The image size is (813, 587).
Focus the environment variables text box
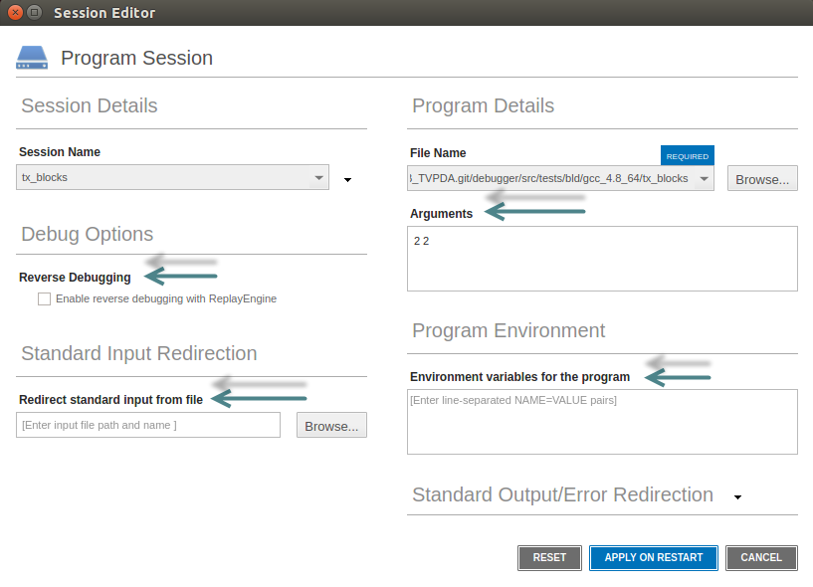(602, 422)
